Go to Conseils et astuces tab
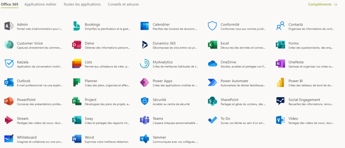 [x=123, y=4]
